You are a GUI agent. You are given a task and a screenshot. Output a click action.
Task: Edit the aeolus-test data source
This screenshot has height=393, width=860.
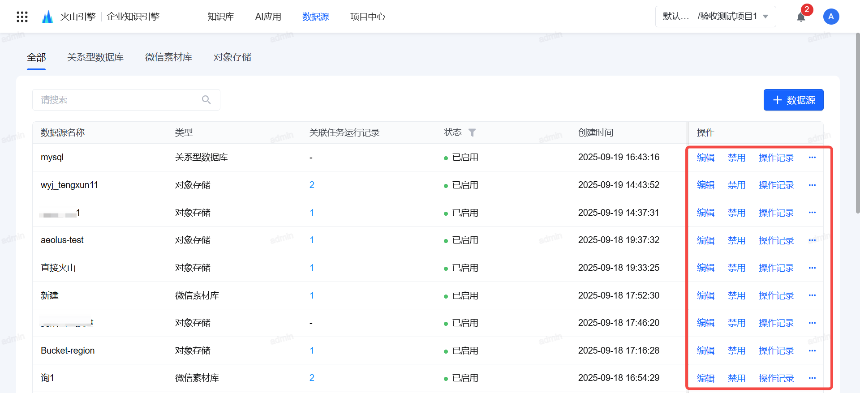click(x=705, y=240)
